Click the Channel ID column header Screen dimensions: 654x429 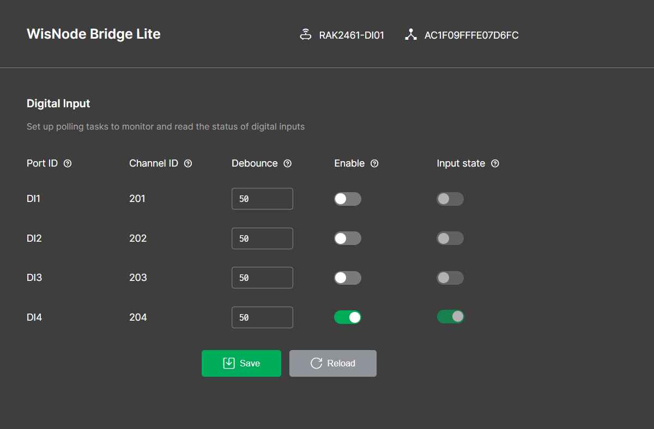pyautogui.click(x=154, y=163)
